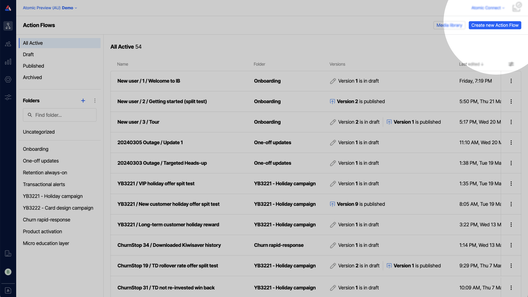The image size is (528, 297).
Task: Open the sliders configuration sidebar icon
Action: click(8, 97)
